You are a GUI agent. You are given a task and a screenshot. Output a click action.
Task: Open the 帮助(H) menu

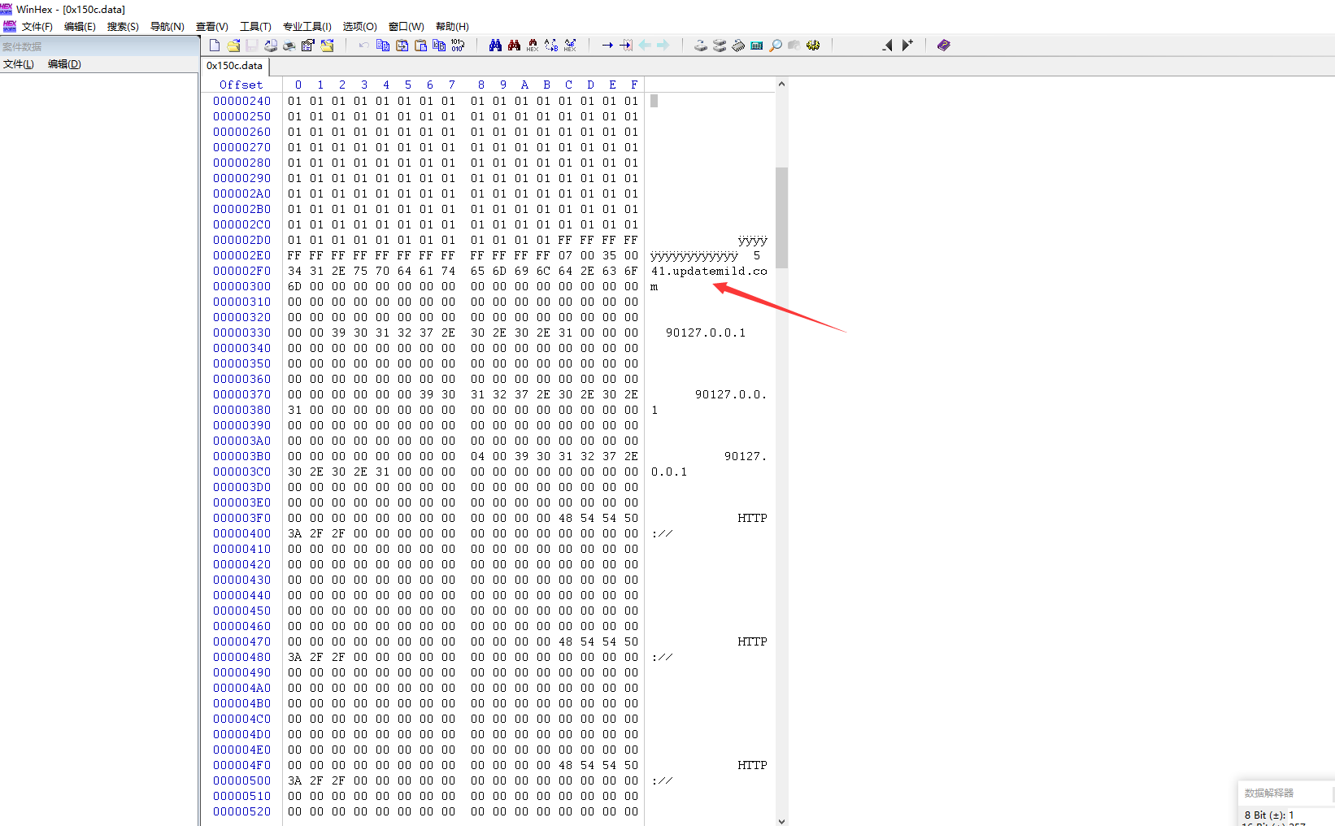coord(452,27)
